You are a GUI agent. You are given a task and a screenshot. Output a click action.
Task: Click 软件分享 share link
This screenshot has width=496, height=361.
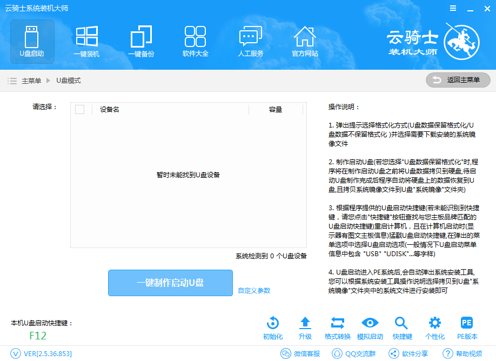(408, 353)
